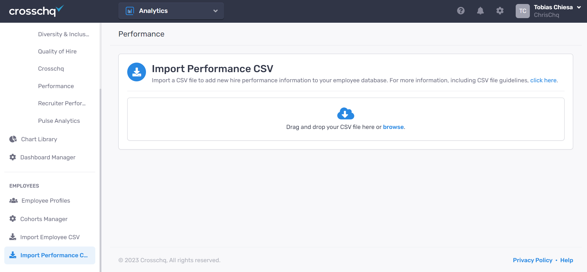Click the 'EMPLOYEES' section label
The image size is (587, 272).
24,186
